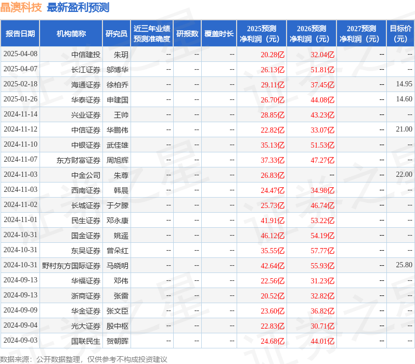Click the 46.12亿 profit forecast value
This screenshot has height=364, width=415.
(273, 236)
